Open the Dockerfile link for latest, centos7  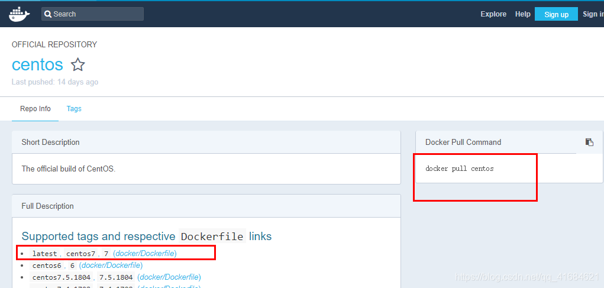(x=145, y=253)
